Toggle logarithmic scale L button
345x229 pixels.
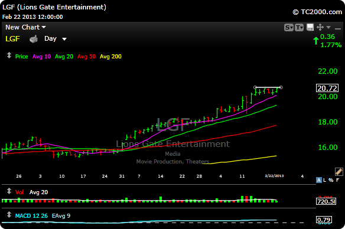click(324, 180)
